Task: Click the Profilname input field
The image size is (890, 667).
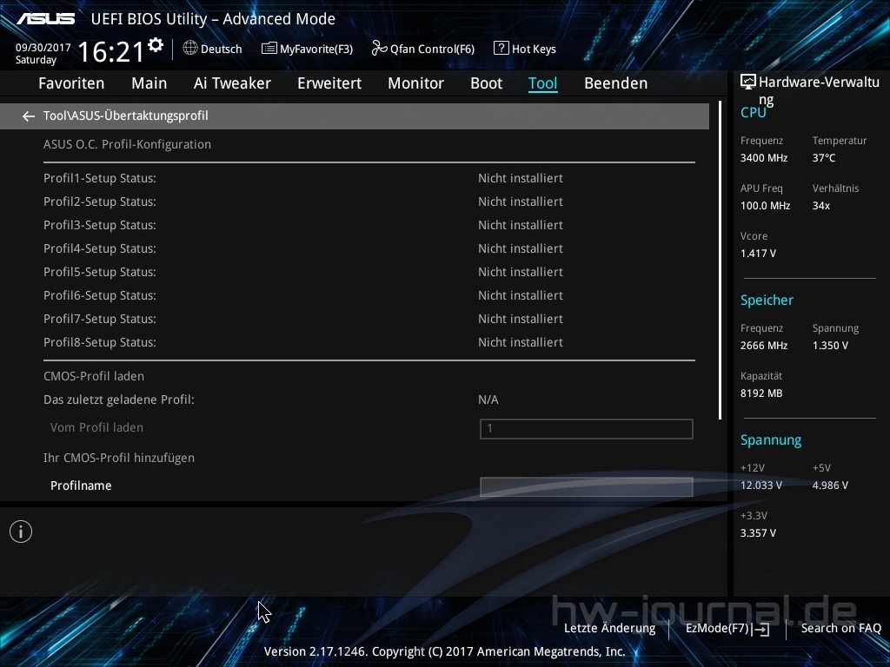Action: click(587, 486)
